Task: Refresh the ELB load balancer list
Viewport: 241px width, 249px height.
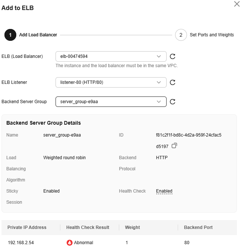Action: pos(173,56)
